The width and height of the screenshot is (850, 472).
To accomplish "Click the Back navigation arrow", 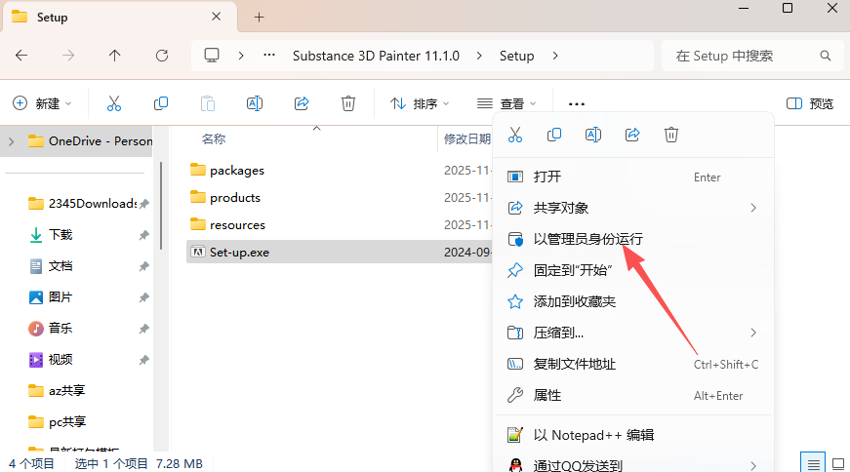I will pos(21,56).
